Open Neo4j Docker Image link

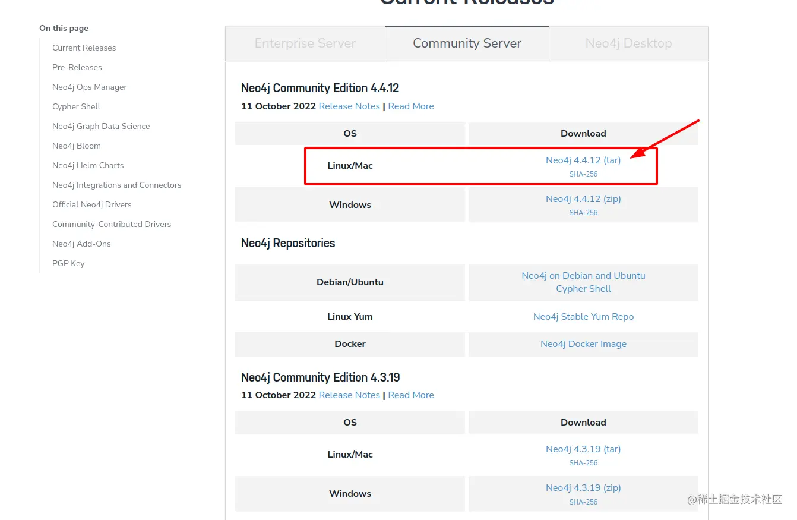point(583,344)
